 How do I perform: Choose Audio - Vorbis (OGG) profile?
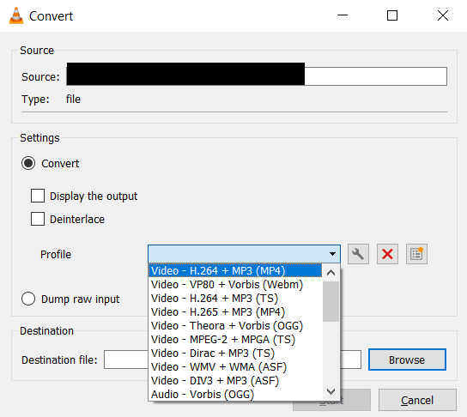[235, 394]
